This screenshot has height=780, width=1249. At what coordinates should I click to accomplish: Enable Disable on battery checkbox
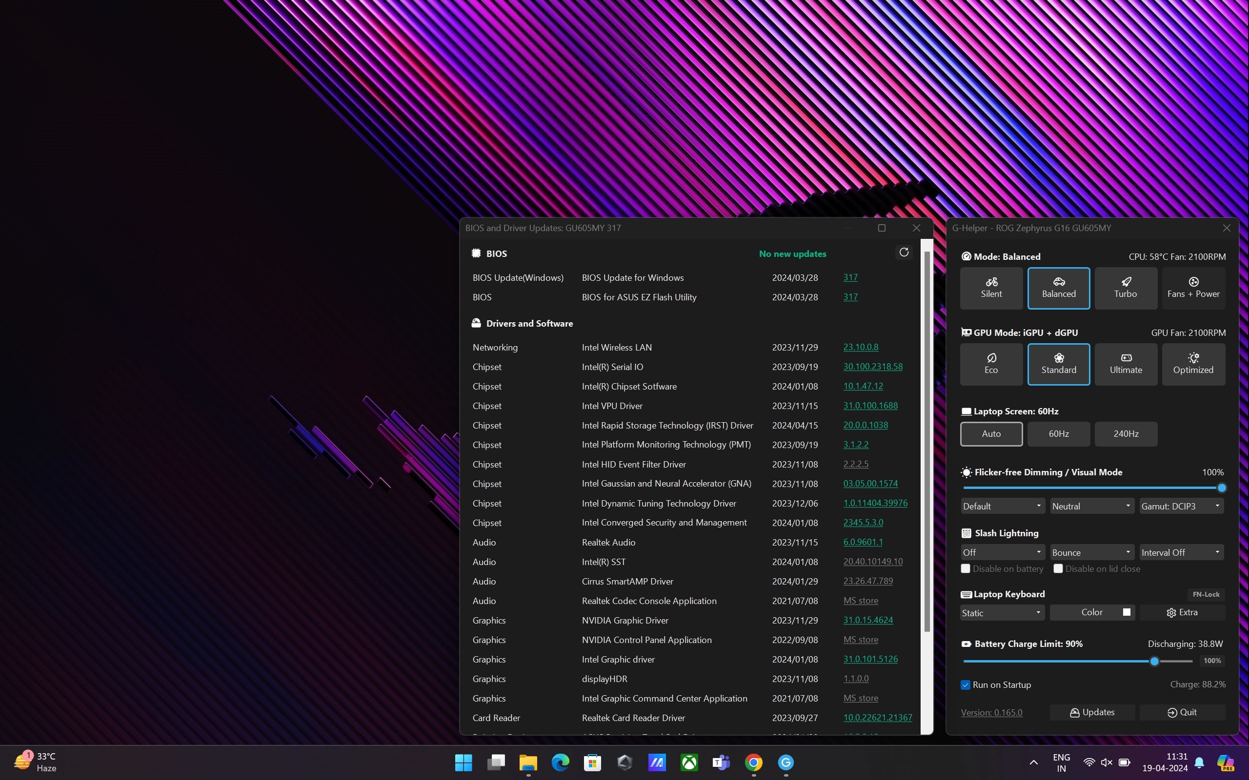point(965,568)
